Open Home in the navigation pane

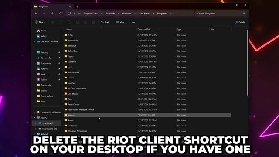(42, 31)
